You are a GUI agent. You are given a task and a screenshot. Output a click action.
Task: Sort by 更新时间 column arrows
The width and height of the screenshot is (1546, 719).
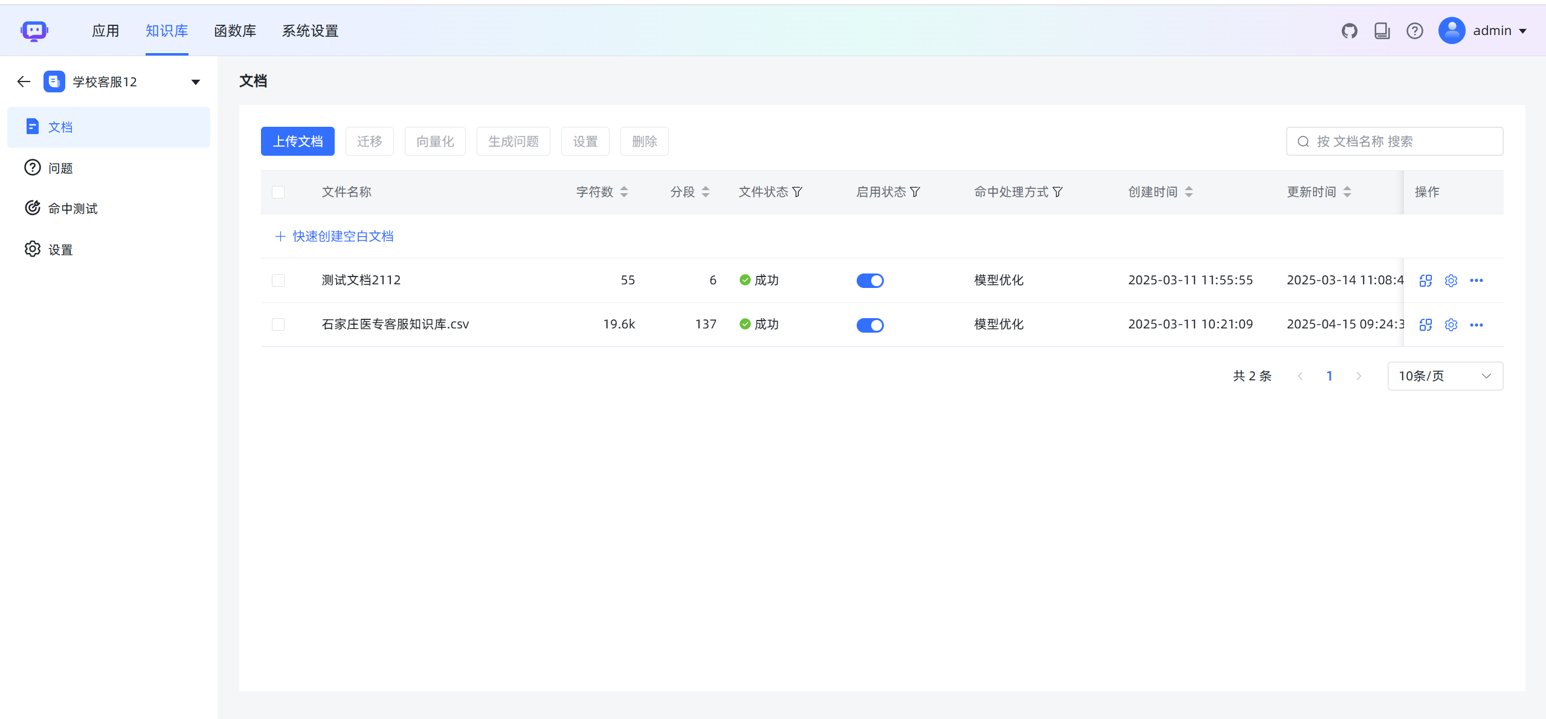[x=1347, y=192]
